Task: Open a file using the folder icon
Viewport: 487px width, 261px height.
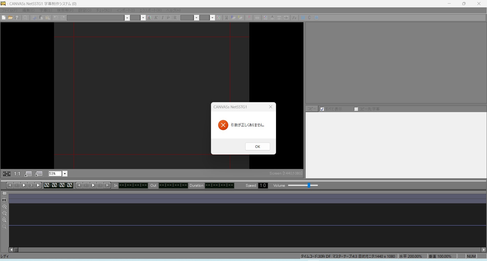Action: coord(10,18)
